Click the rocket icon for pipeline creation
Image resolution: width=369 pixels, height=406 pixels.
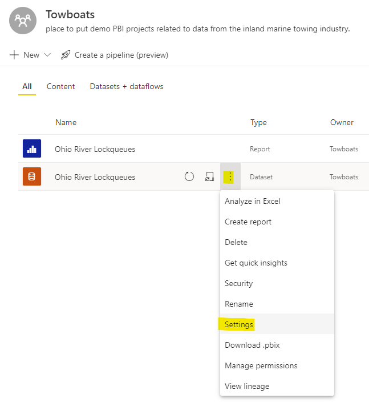tap(66, 55)
